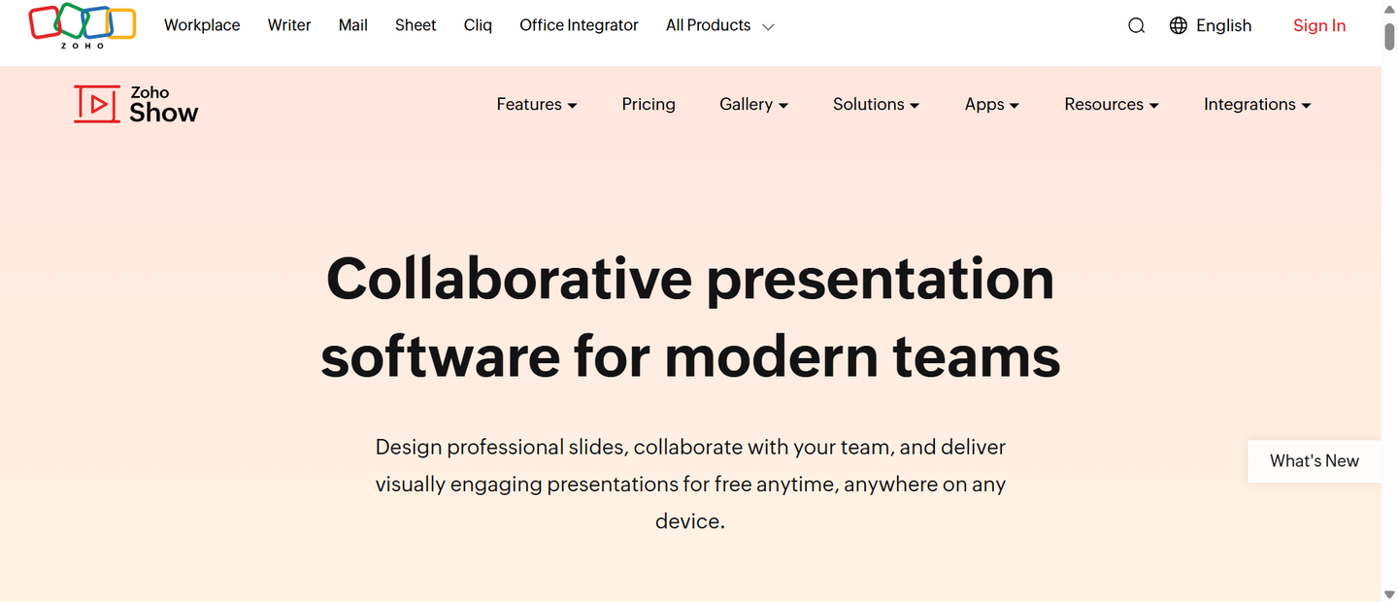Click the "Collaborative presentation" headline line
Image resolution: width=1398 pixels, height=602 pixels.
coord(690,279)
